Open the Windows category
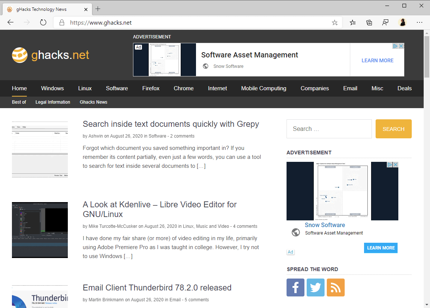Viewport: 430px width, 308px height. (53, 88)
